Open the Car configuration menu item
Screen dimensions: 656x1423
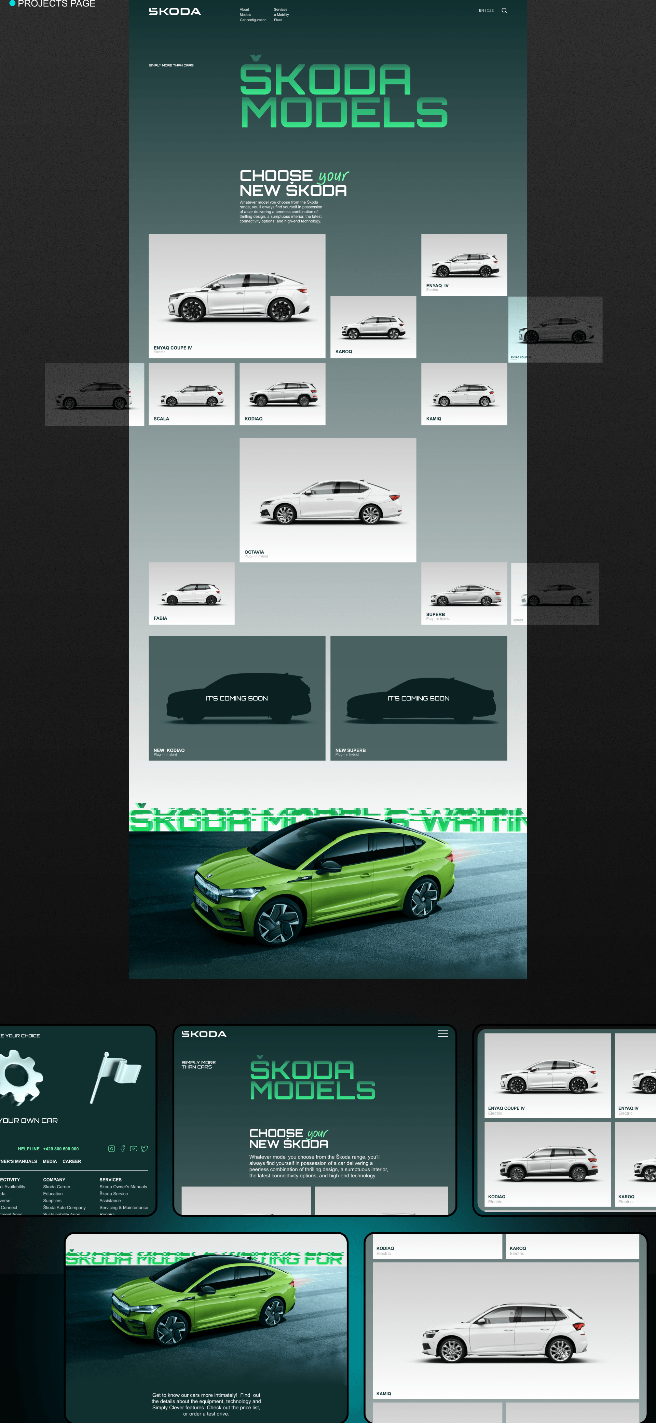coord(252,20)
